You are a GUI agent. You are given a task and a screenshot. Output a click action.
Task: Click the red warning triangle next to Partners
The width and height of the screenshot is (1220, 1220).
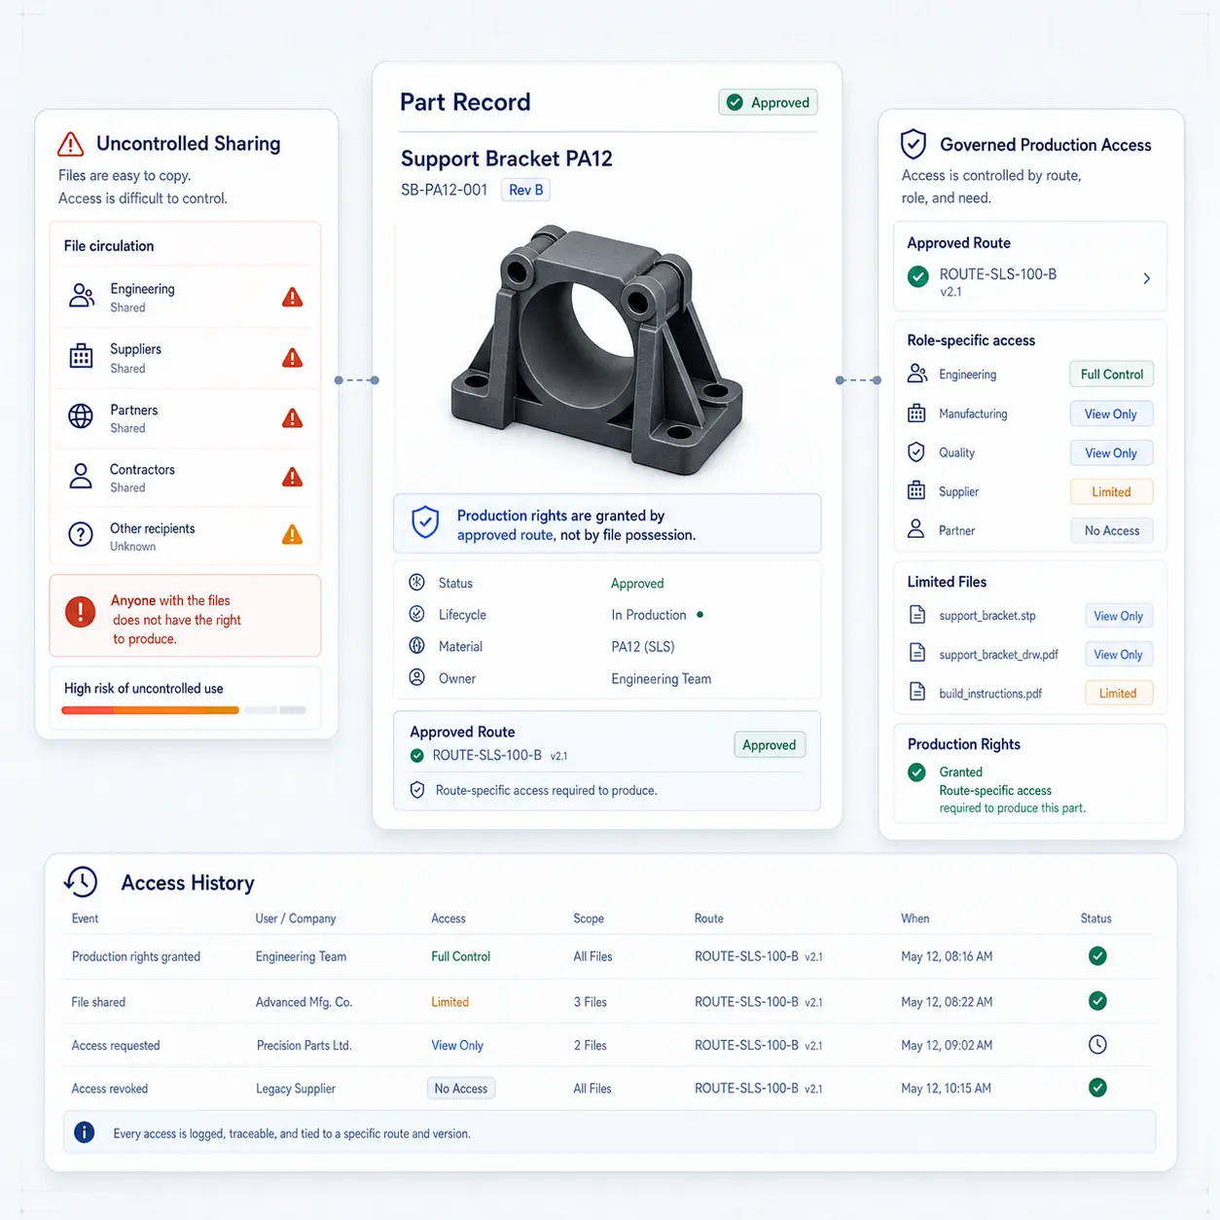click(292, 418)
